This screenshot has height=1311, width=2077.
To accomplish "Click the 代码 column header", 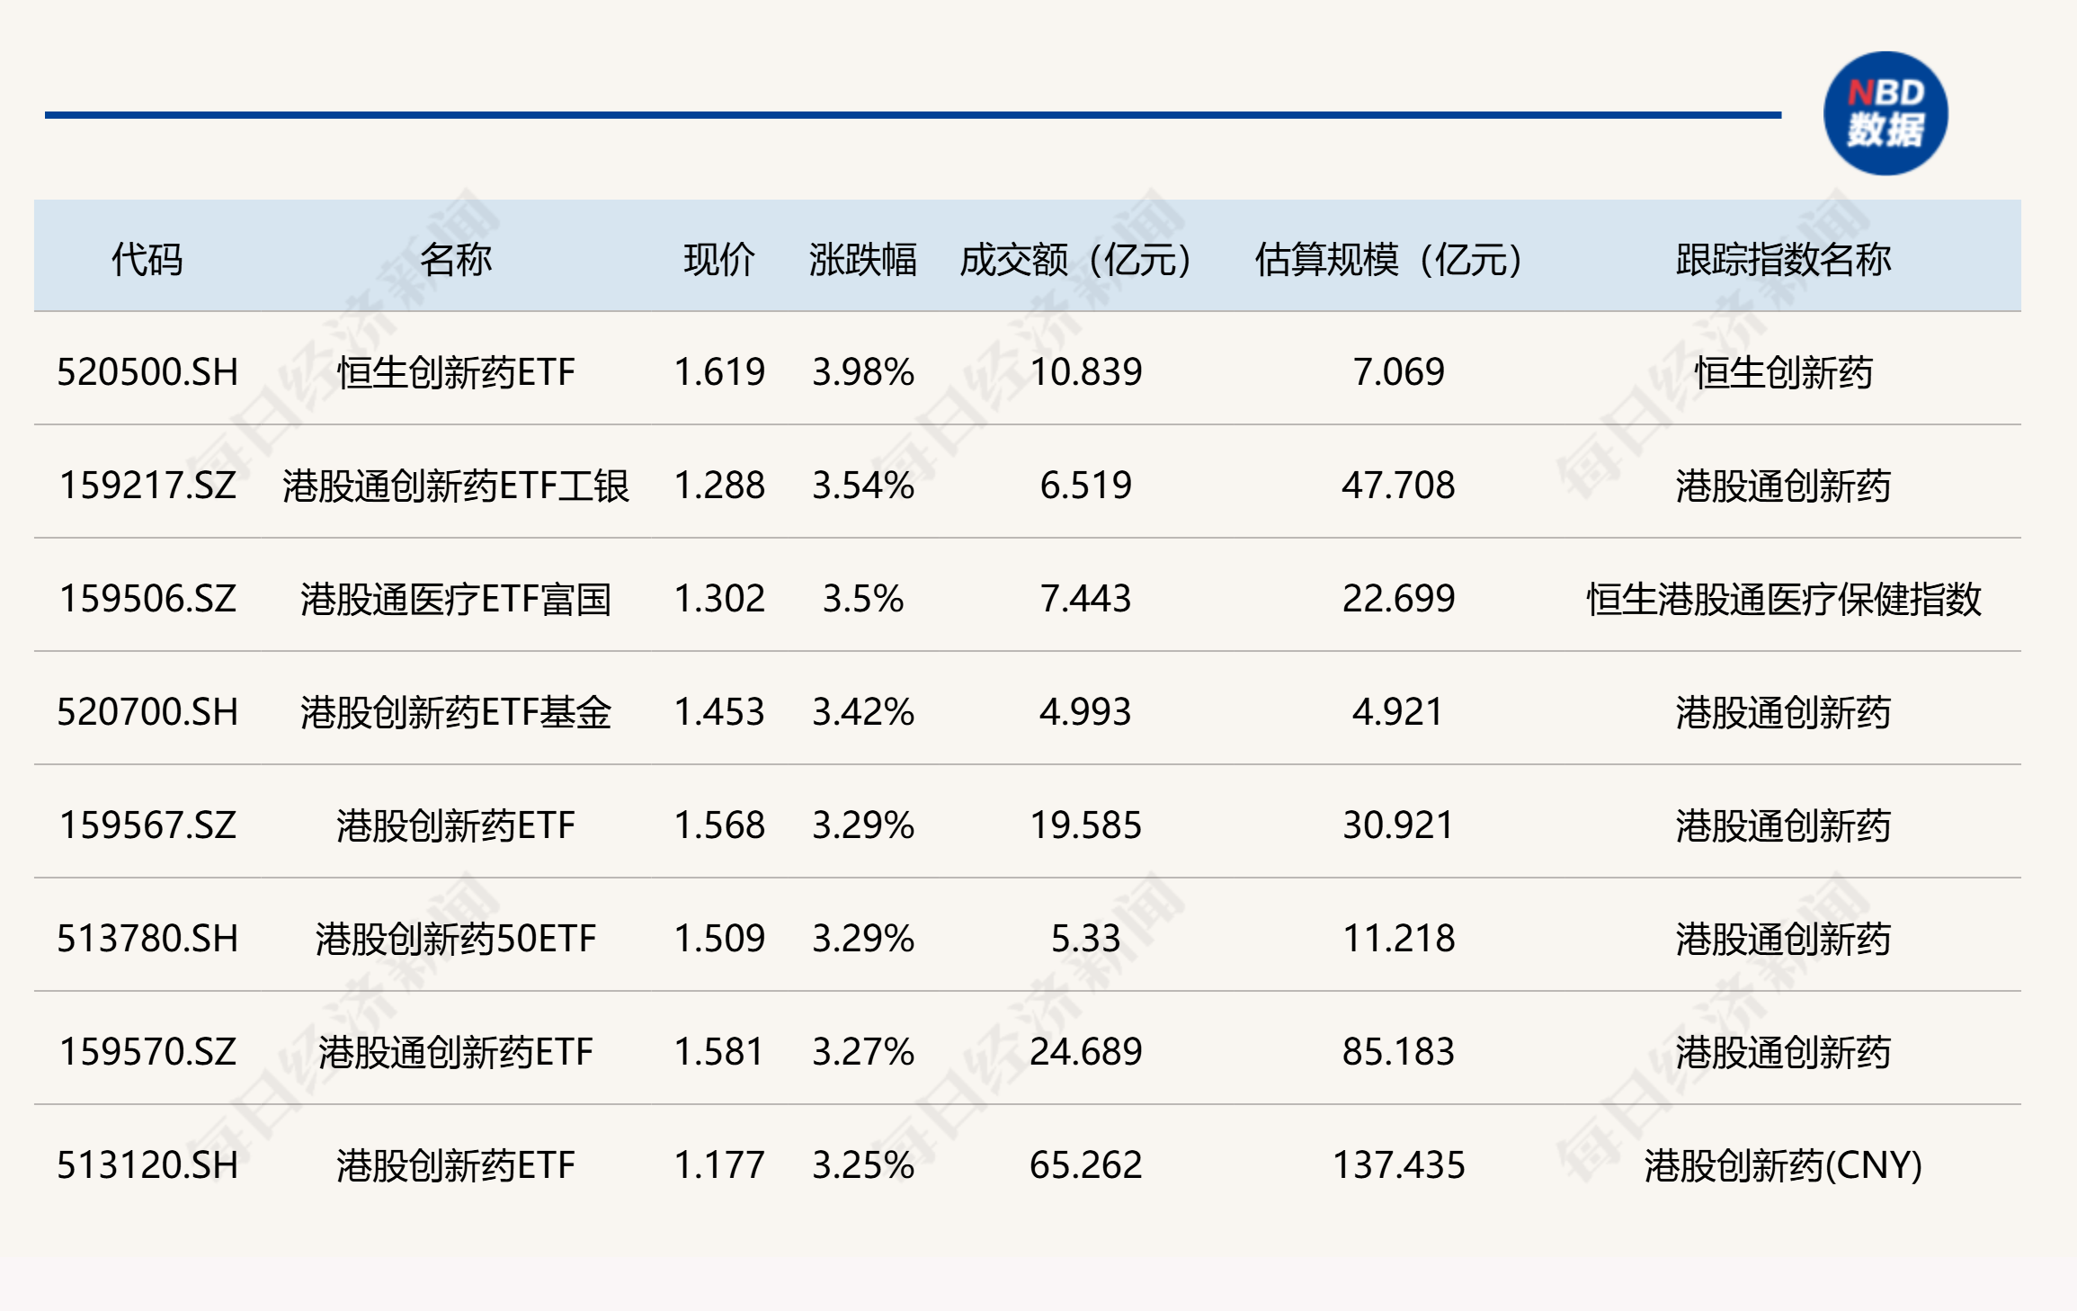I will pos(147,259).
